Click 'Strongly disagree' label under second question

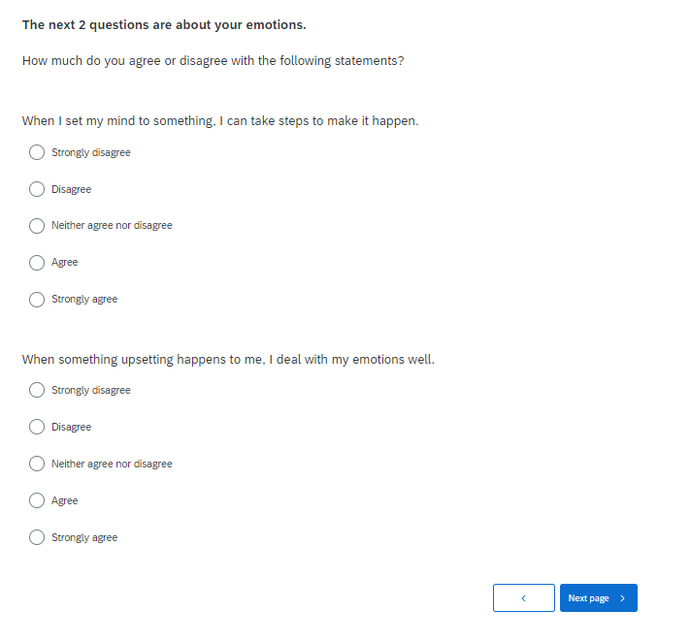(x=90, y=390)
